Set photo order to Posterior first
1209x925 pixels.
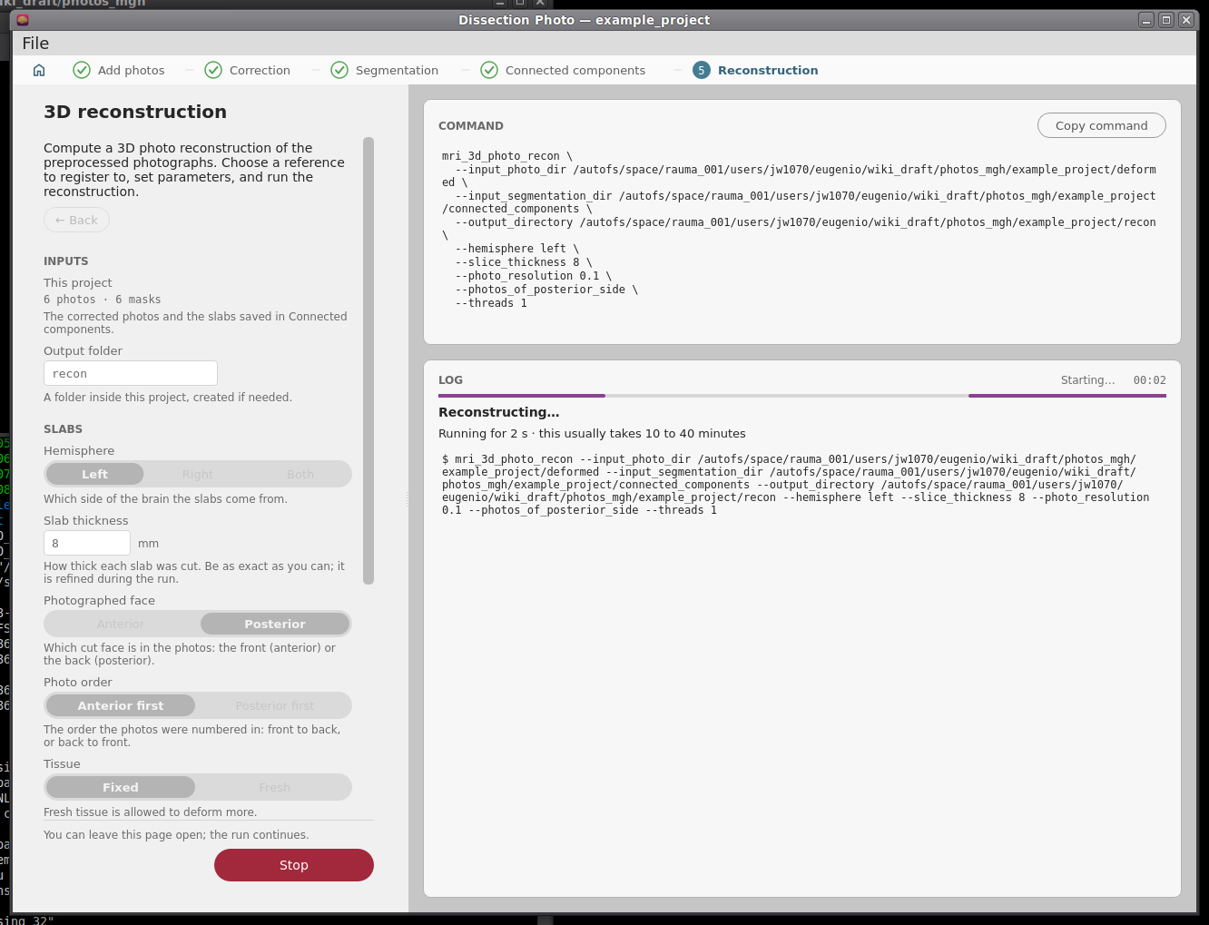click(275, 705)
